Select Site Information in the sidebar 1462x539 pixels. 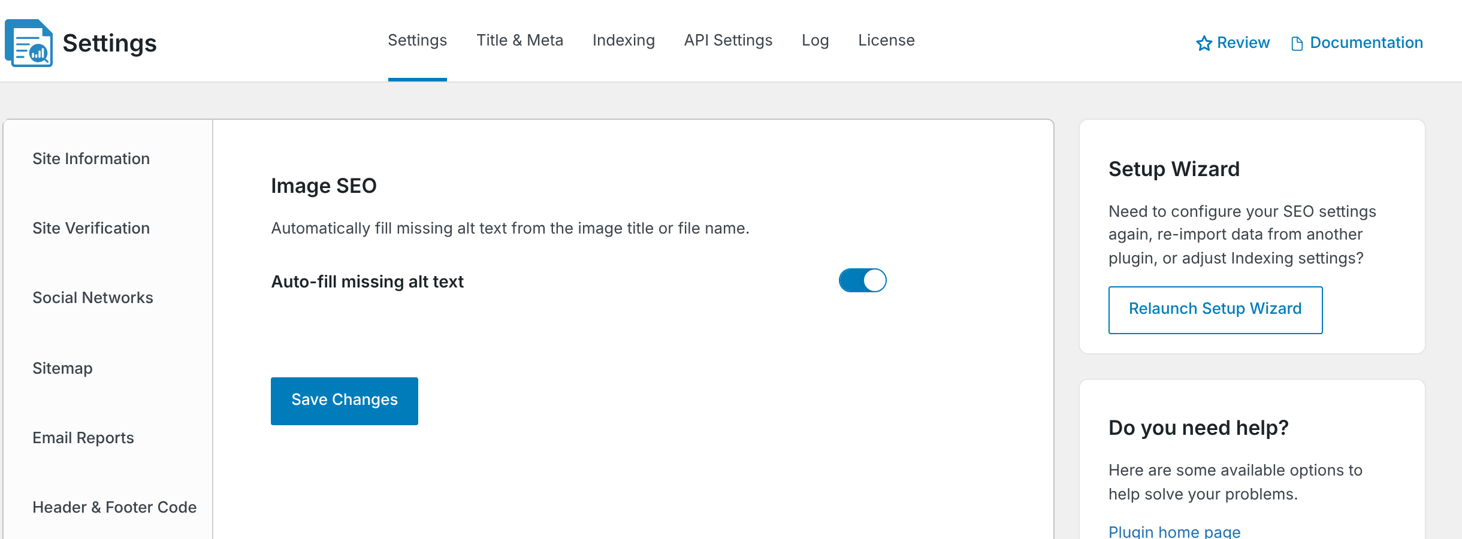click(x=91, y=159)
